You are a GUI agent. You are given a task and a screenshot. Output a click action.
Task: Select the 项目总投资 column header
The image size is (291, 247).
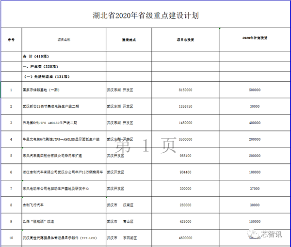point(185,39)
